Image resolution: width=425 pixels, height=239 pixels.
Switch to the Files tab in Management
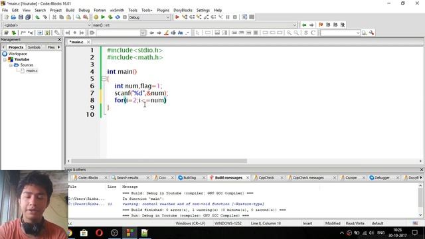[x=51, y=47]
